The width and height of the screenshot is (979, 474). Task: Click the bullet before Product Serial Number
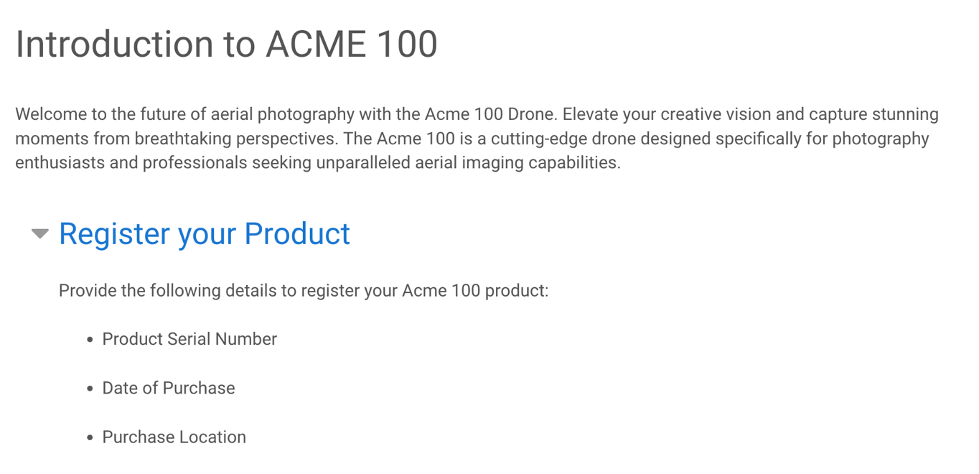click(x=90, y=340)
